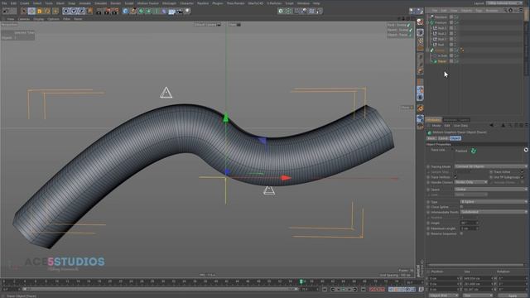
Task: Enable Reverse Sequence checkbox
Action: pyautogui.click(x=462, y=233)
